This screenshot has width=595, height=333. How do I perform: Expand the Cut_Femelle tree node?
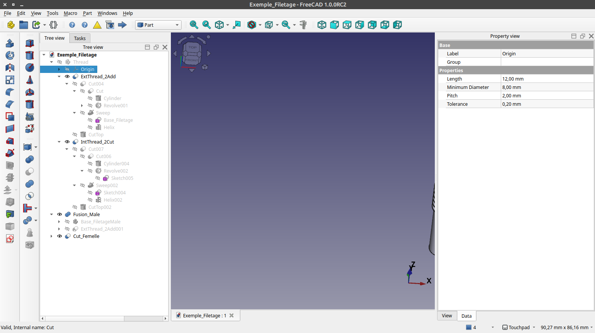(51, 236)
